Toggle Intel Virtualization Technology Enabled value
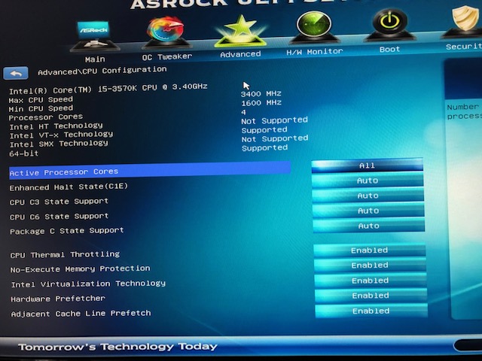The image size is (482, 361). click(x=370, y=281)
